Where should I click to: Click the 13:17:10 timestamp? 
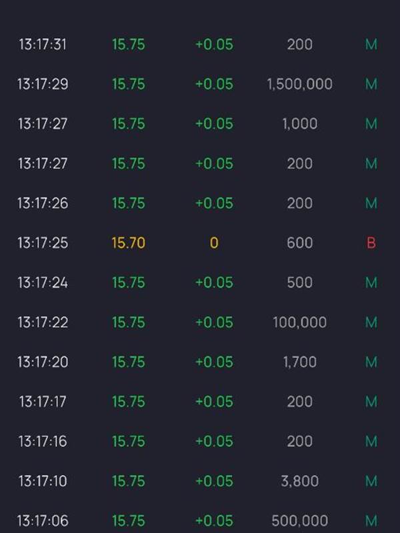pyautogui.click(x=43, y=481)
